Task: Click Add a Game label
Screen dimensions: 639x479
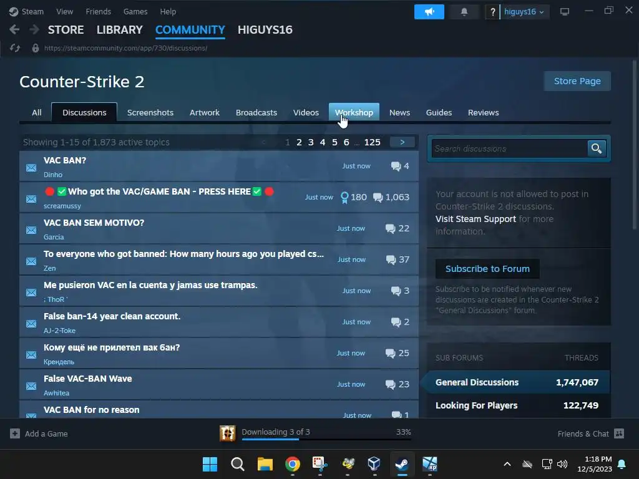Action: 46,434
